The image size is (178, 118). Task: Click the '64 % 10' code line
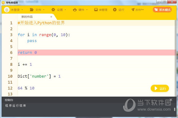click(x=26, y=88)
